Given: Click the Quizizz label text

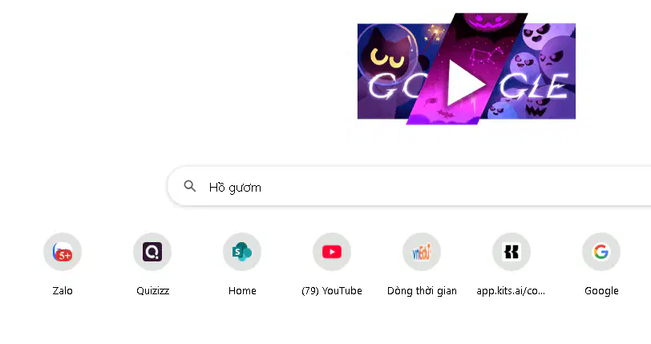Looking at the screenshot, I should point(153,291).
